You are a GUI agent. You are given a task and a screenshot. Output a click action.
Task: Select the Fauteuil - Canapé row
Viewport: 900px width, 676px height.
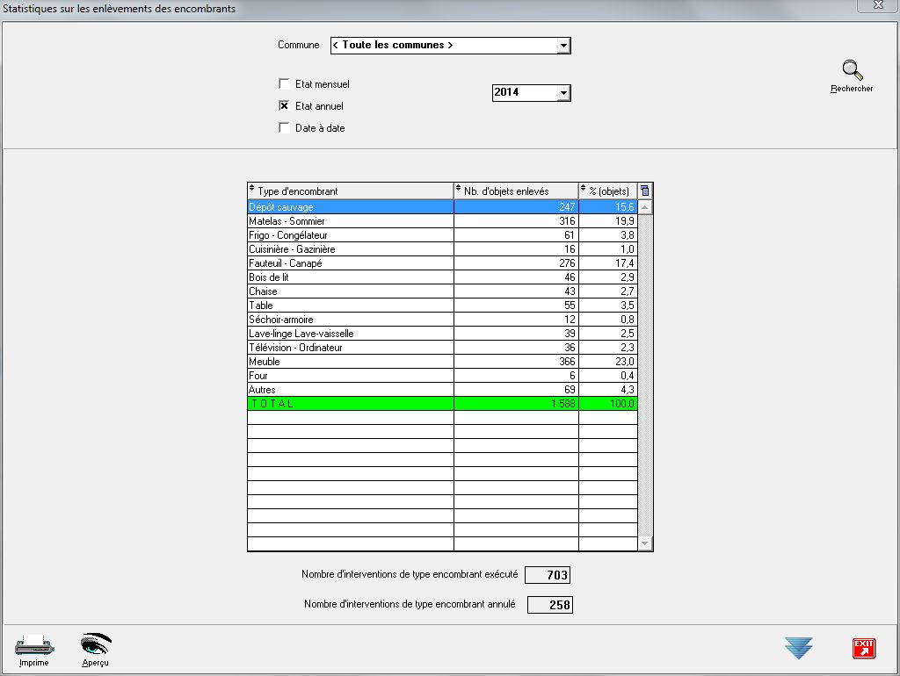[x=350, y=263]
